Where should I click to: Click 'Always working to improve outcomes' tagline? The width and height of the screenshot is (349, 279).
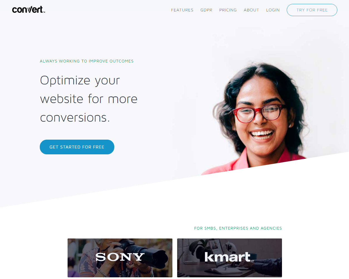(x=86, y=61)
